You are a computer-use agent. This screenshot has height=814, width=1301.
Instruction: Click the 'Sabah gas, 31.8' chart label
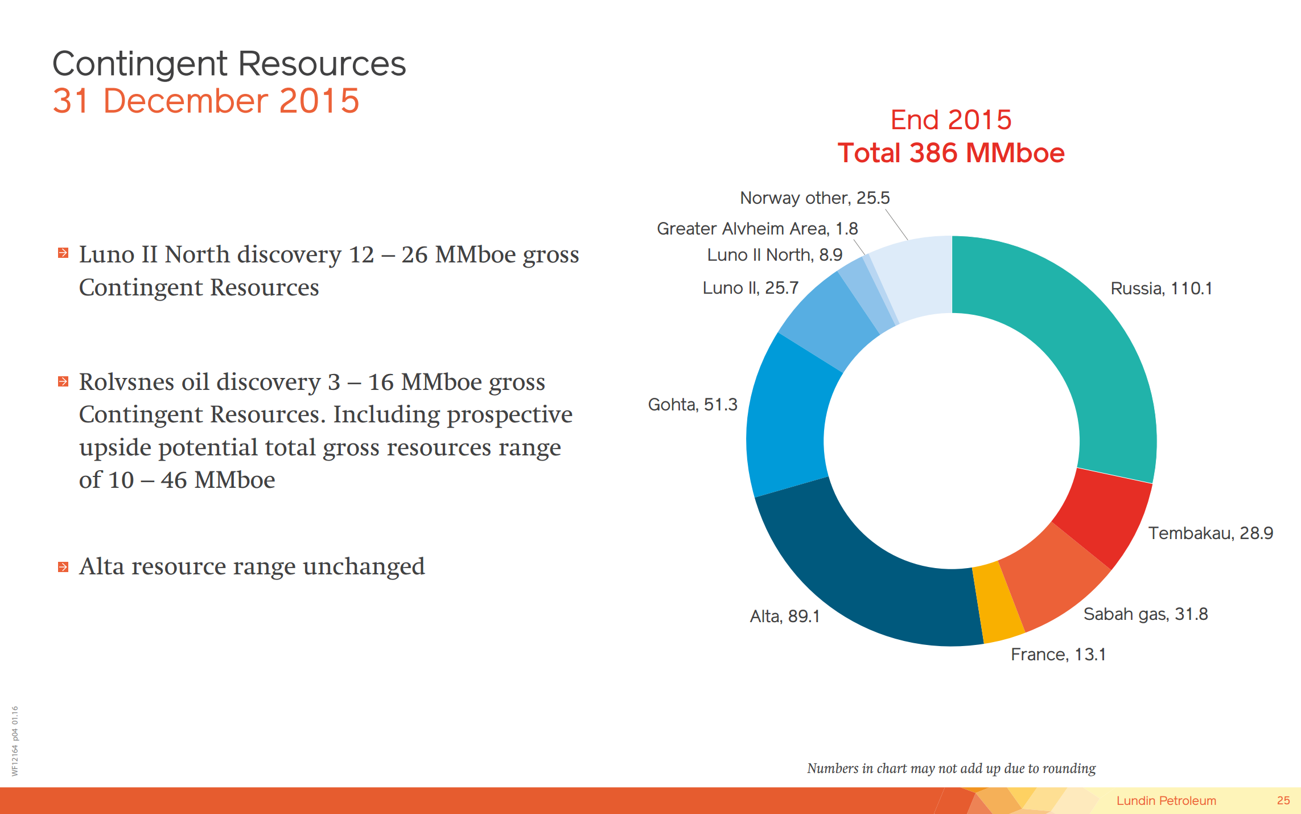point(1145,614)
